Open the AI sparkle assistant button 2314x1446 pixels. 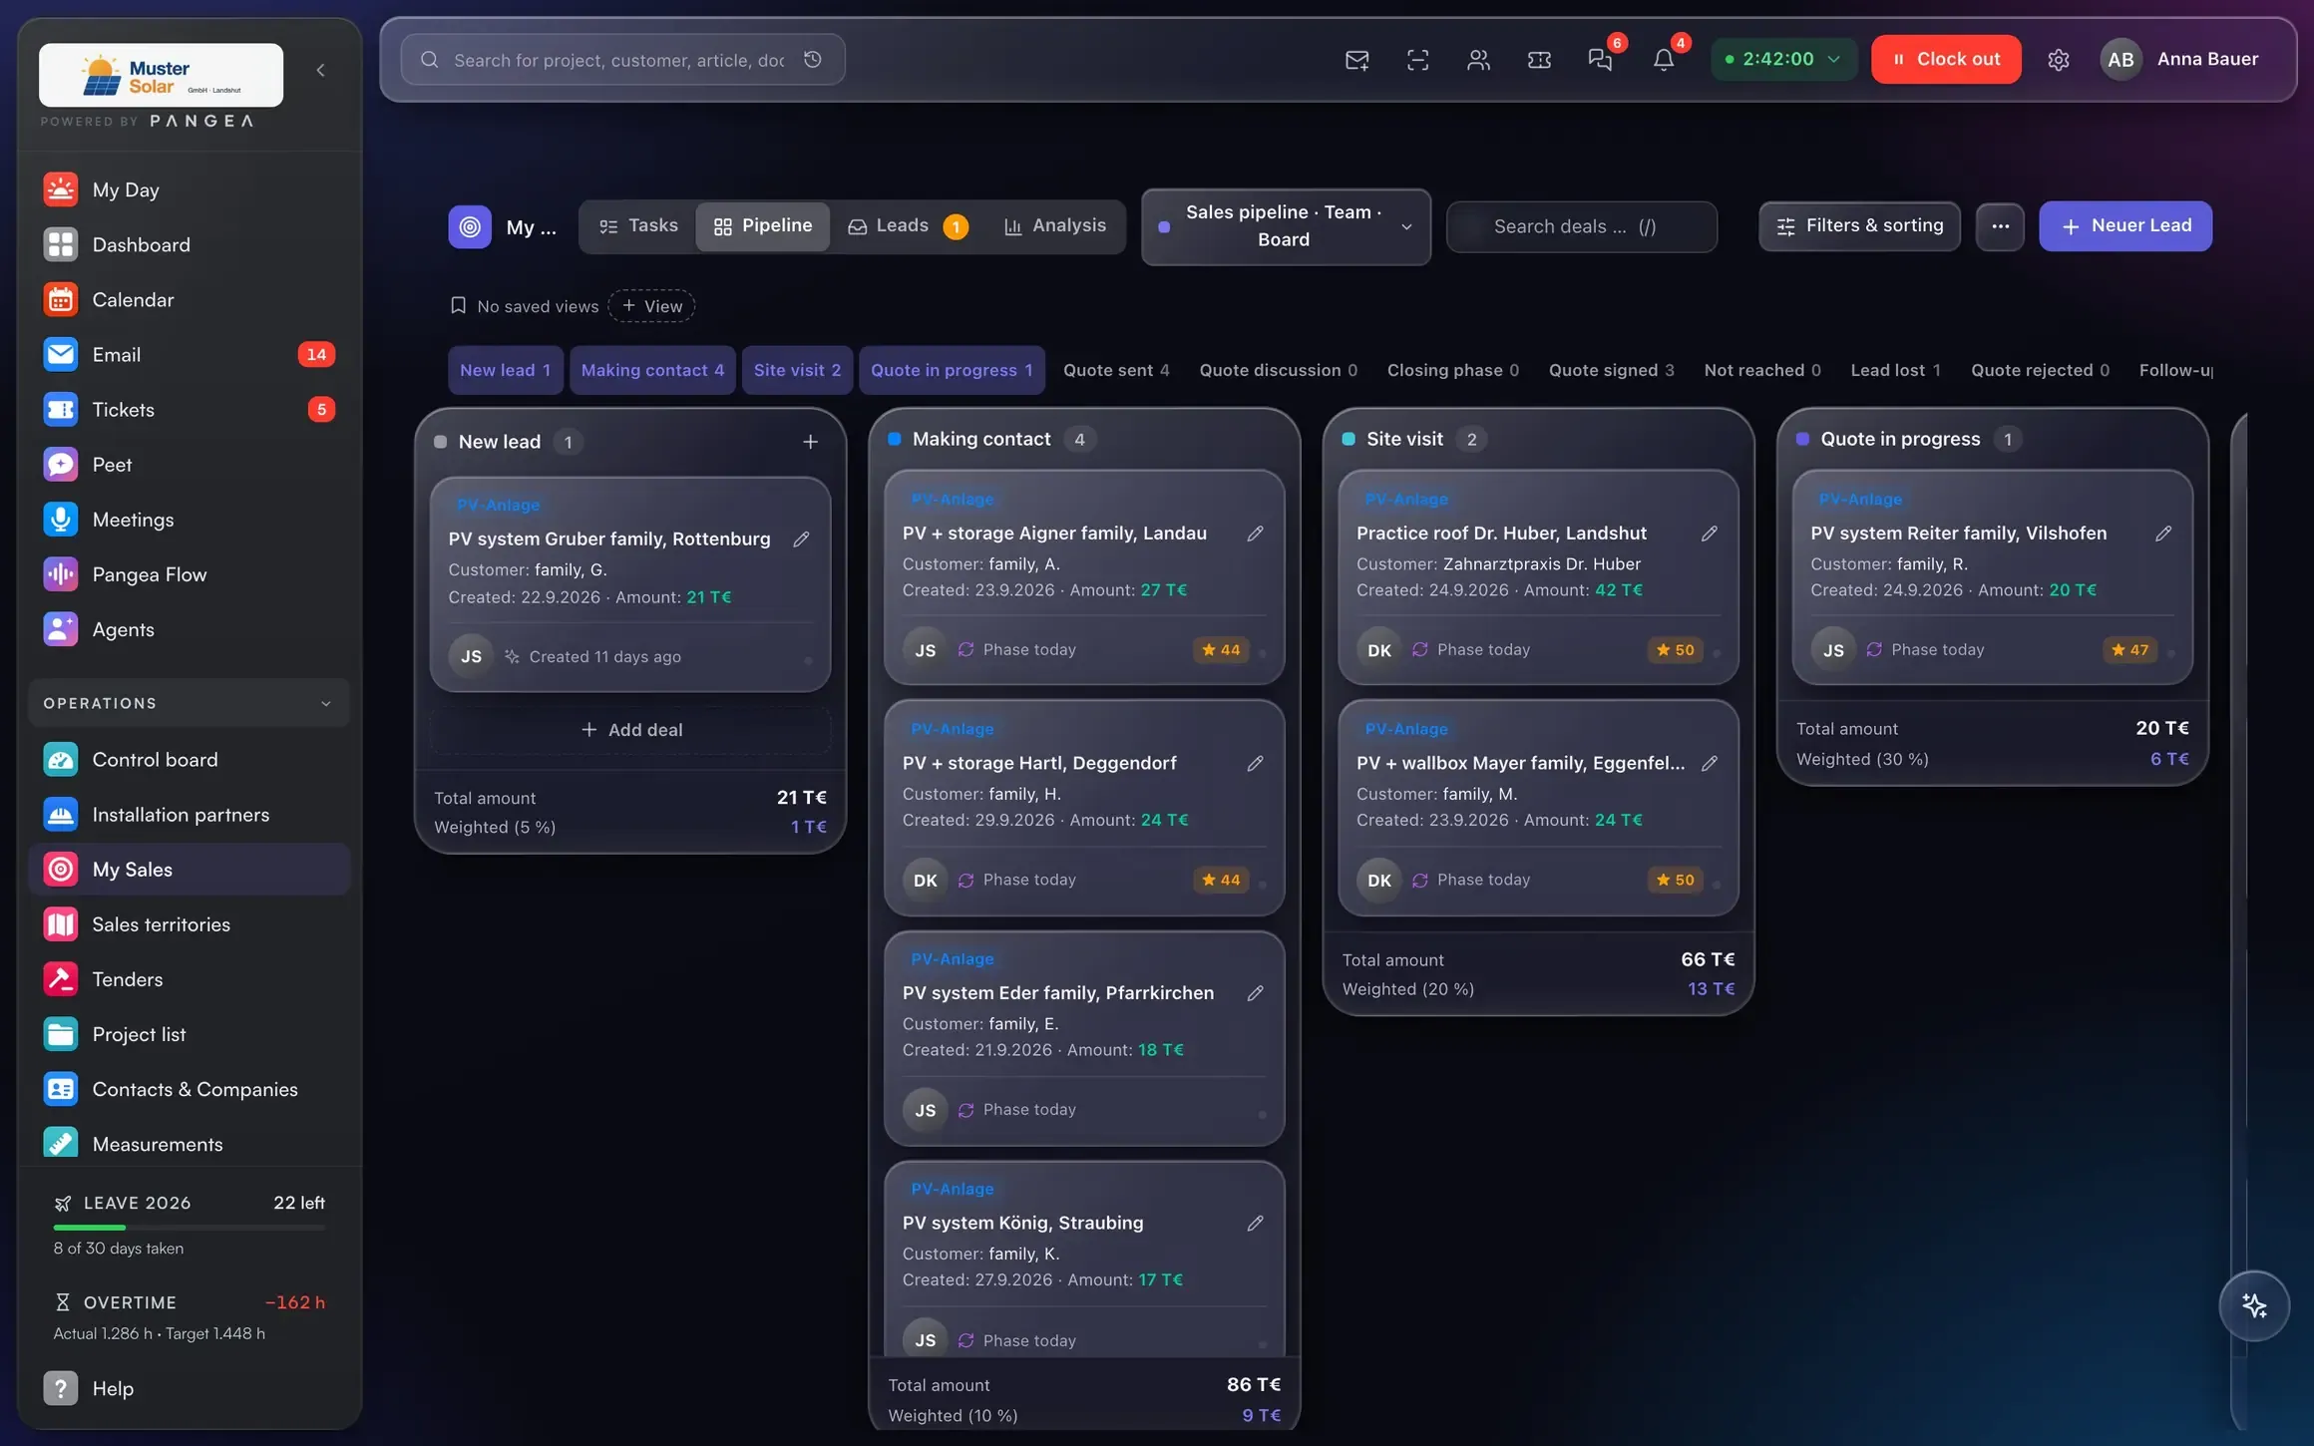2253,1305
